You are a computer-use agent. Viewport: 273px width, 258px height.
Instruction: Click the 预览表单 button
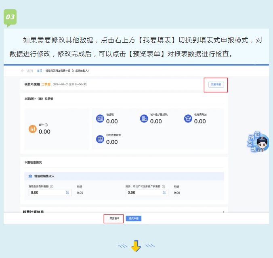[114, 218]
